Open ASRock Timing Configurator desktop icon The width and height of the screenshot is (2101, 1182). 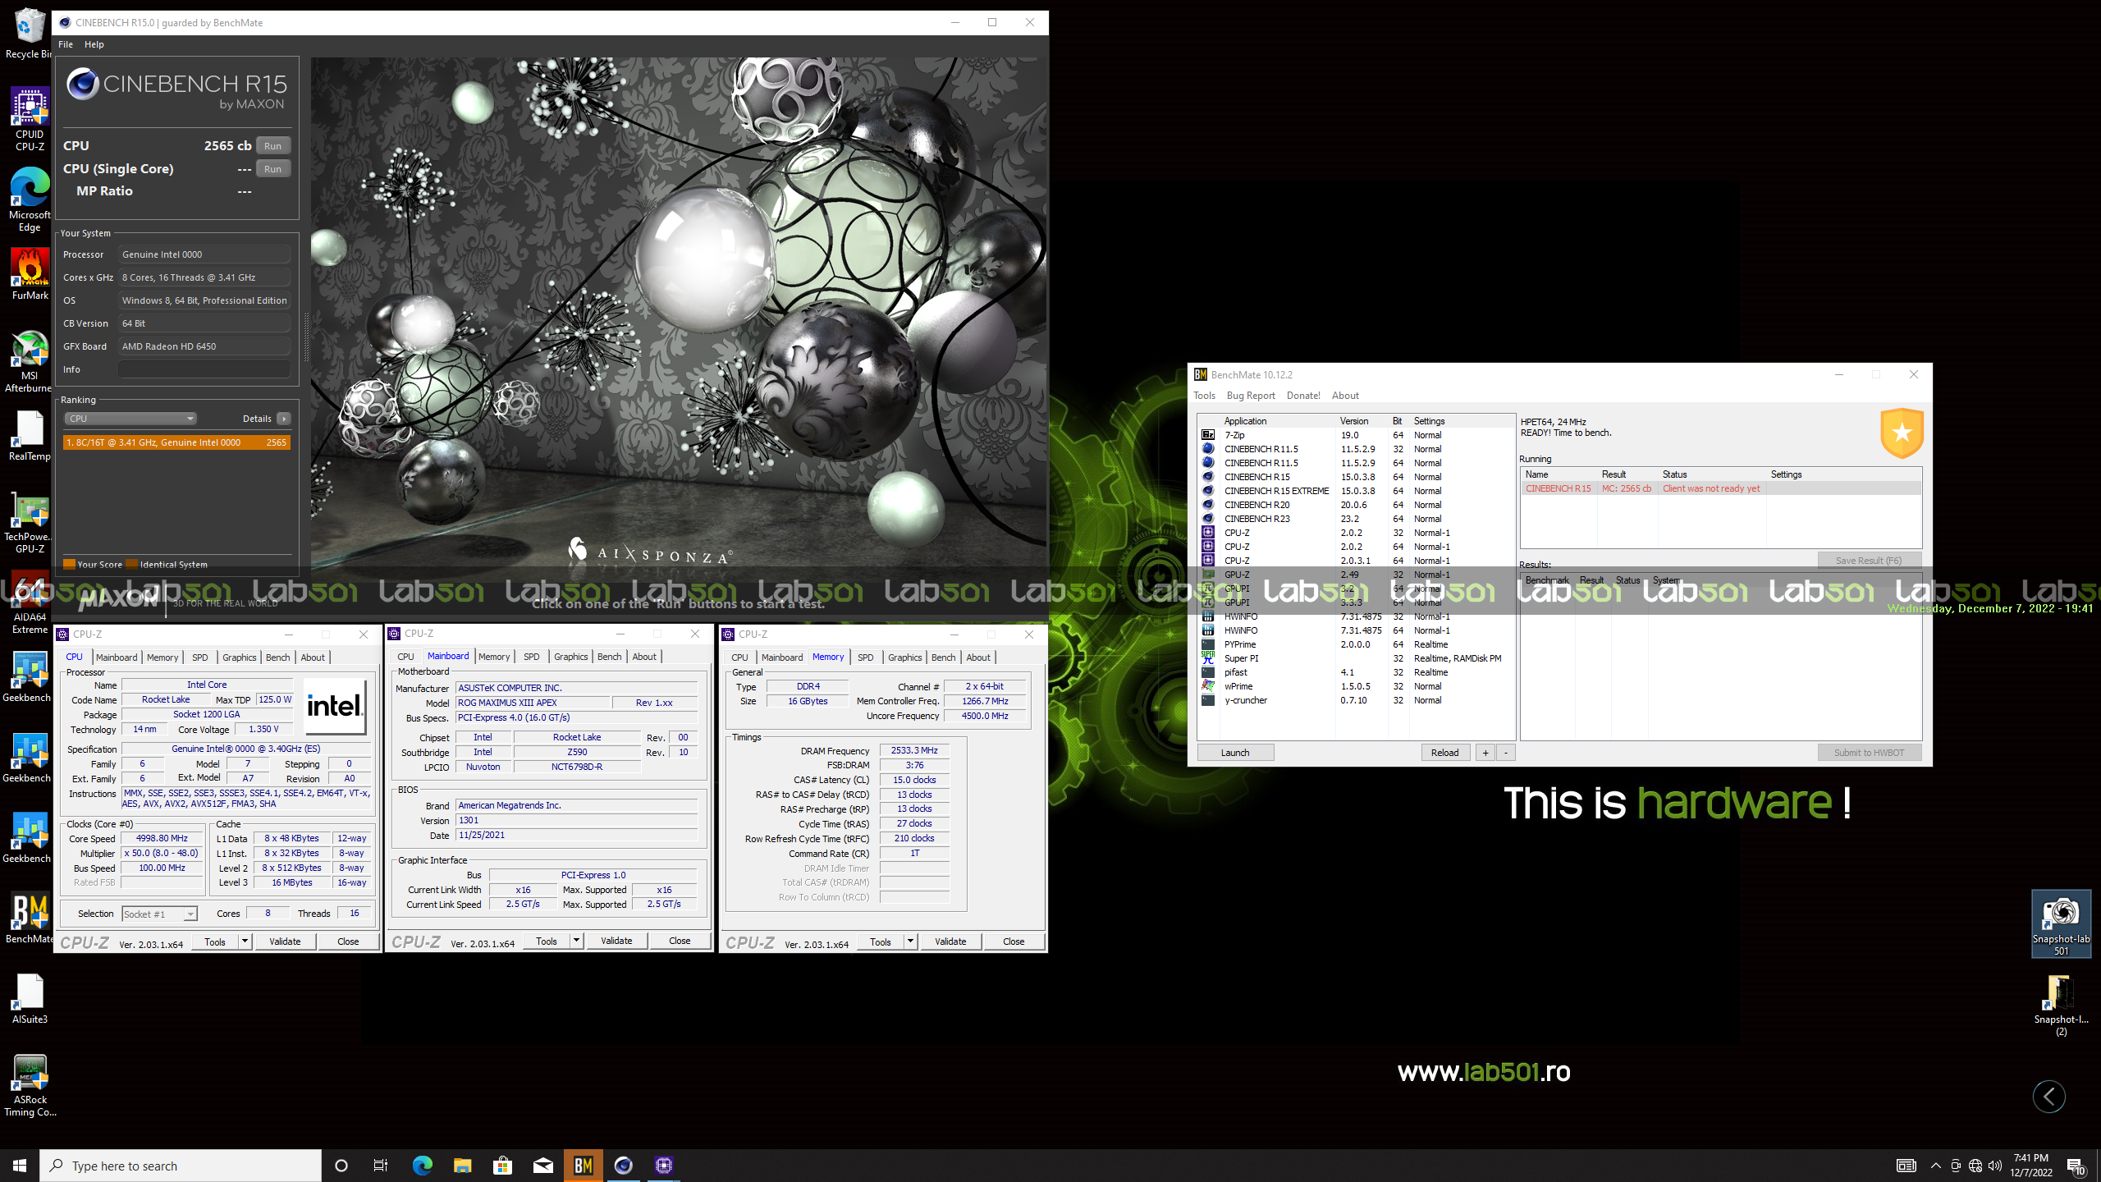click(30, 1085)
